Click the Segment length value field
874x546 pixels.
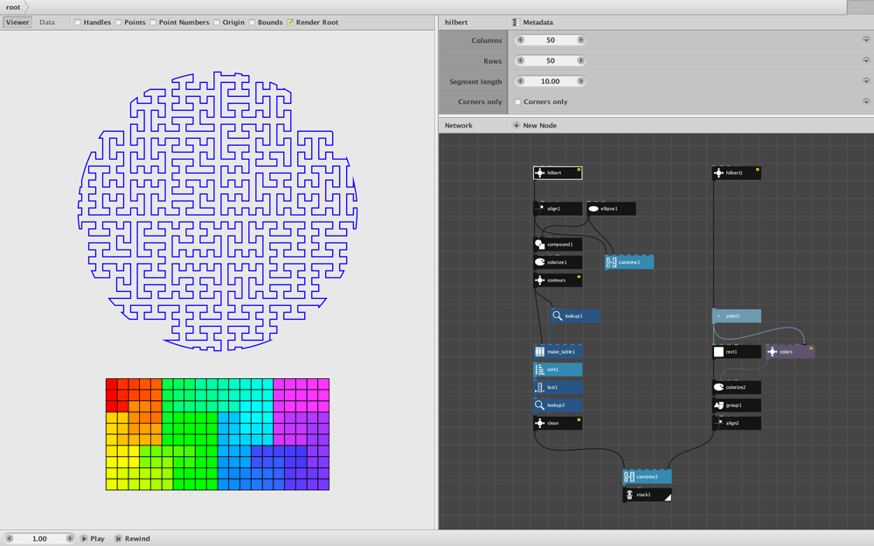550,81
